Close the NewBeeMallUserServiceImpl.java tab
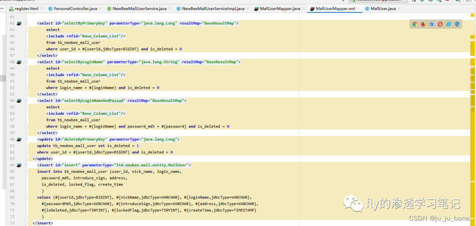Image resolution: width=476 pixels, height=226 pixels. pyautogui.click(x=248, y=9)
